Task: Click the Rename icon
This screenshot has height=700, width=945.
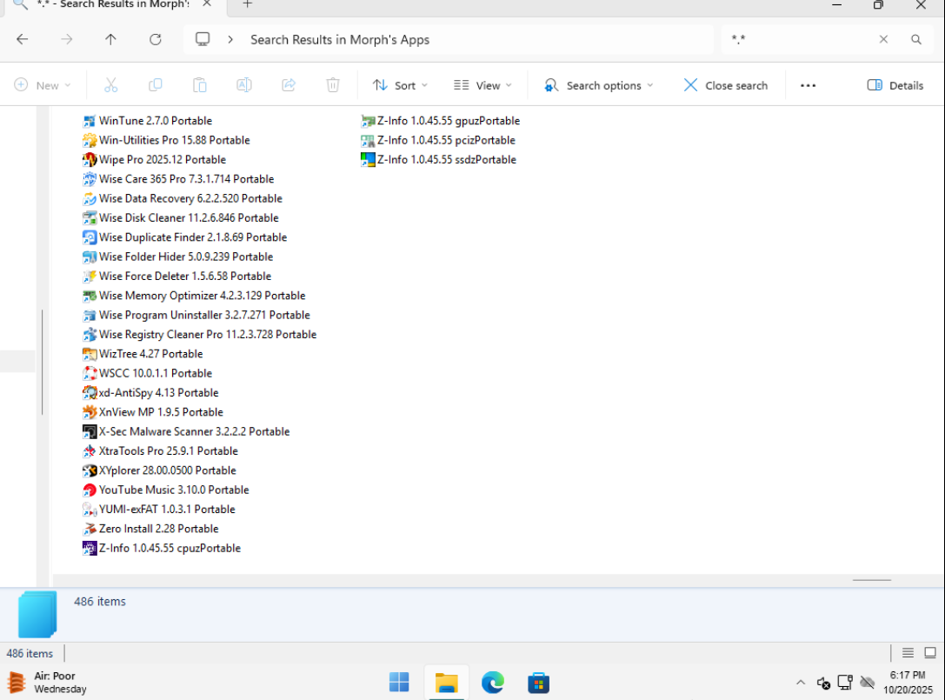Action: click(244, 85)
